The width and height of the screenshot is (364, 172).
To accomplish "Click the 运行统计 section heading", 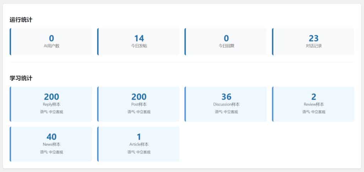I will coord(21,20).
